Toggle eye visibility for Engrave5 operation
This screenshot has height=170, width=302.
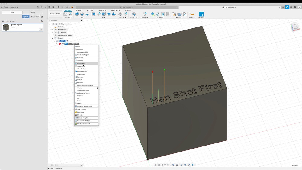pyautogui.click(x=63, y=44)
